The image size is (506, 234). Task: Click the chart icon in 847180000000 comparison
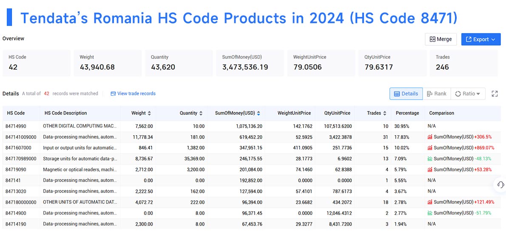pyautogui.click(x=430, y=202)
